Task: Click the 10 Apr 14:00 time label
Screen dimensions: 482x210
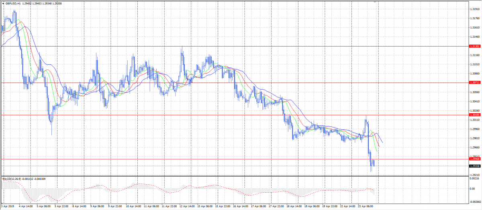Action: click(133, 206)
